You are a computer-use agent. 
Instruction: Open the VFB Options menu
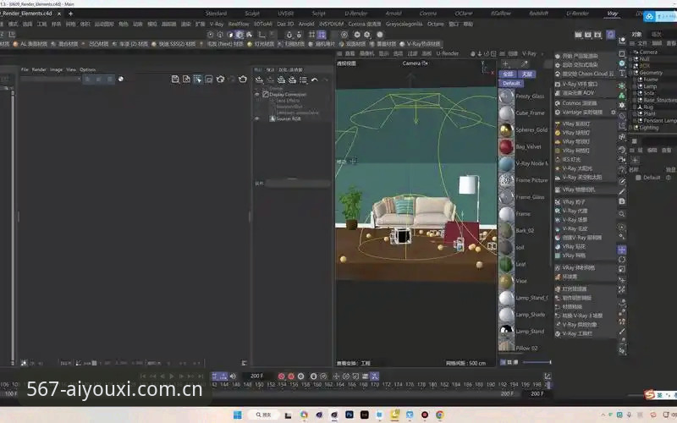point(87,69)
